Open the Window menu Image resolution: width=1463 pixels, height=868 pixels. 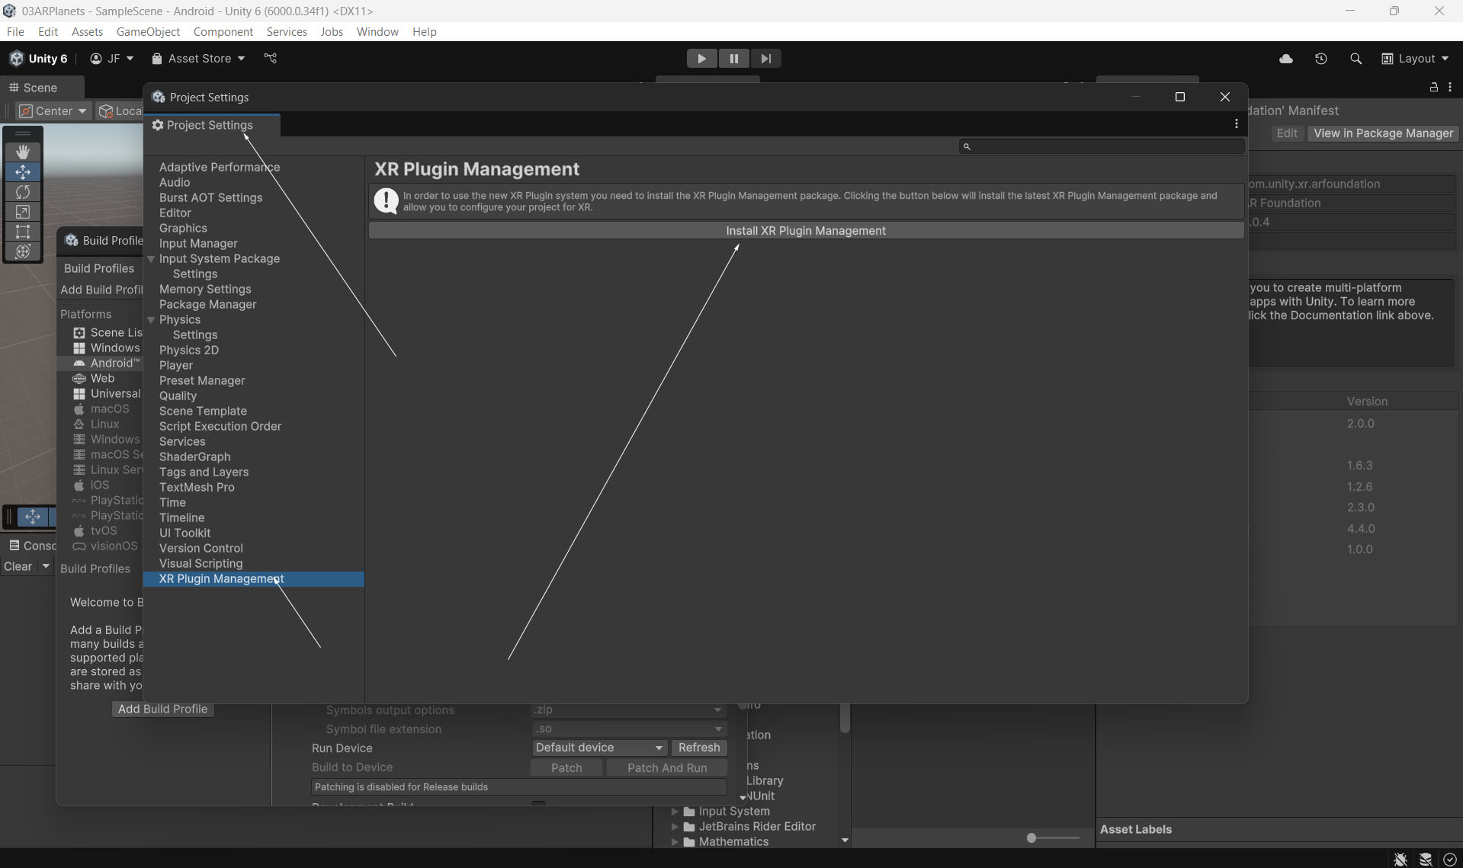tap(377, 32)
